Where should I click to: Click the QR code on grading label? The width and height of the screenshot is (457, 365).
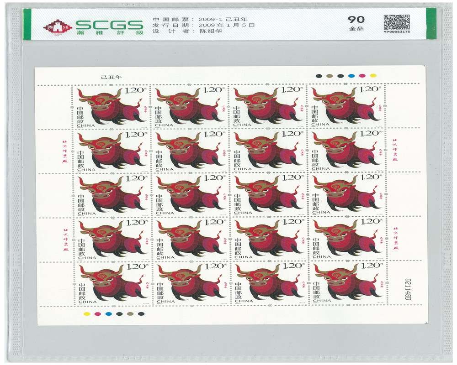click(396, 21)
